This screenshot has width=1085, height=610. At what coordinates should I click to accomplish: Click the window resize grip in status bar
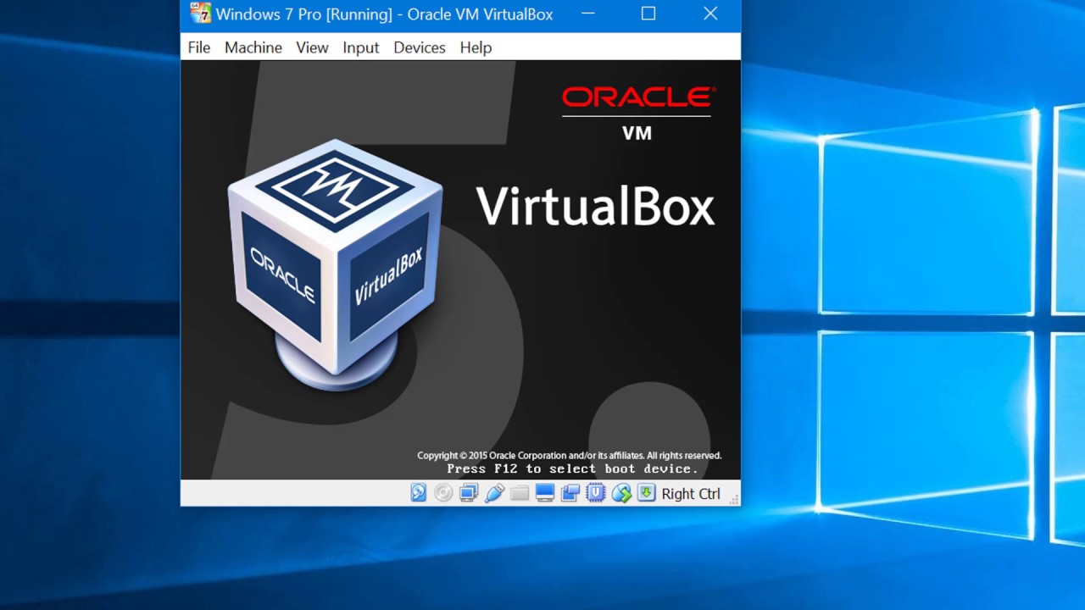point(734,500)
